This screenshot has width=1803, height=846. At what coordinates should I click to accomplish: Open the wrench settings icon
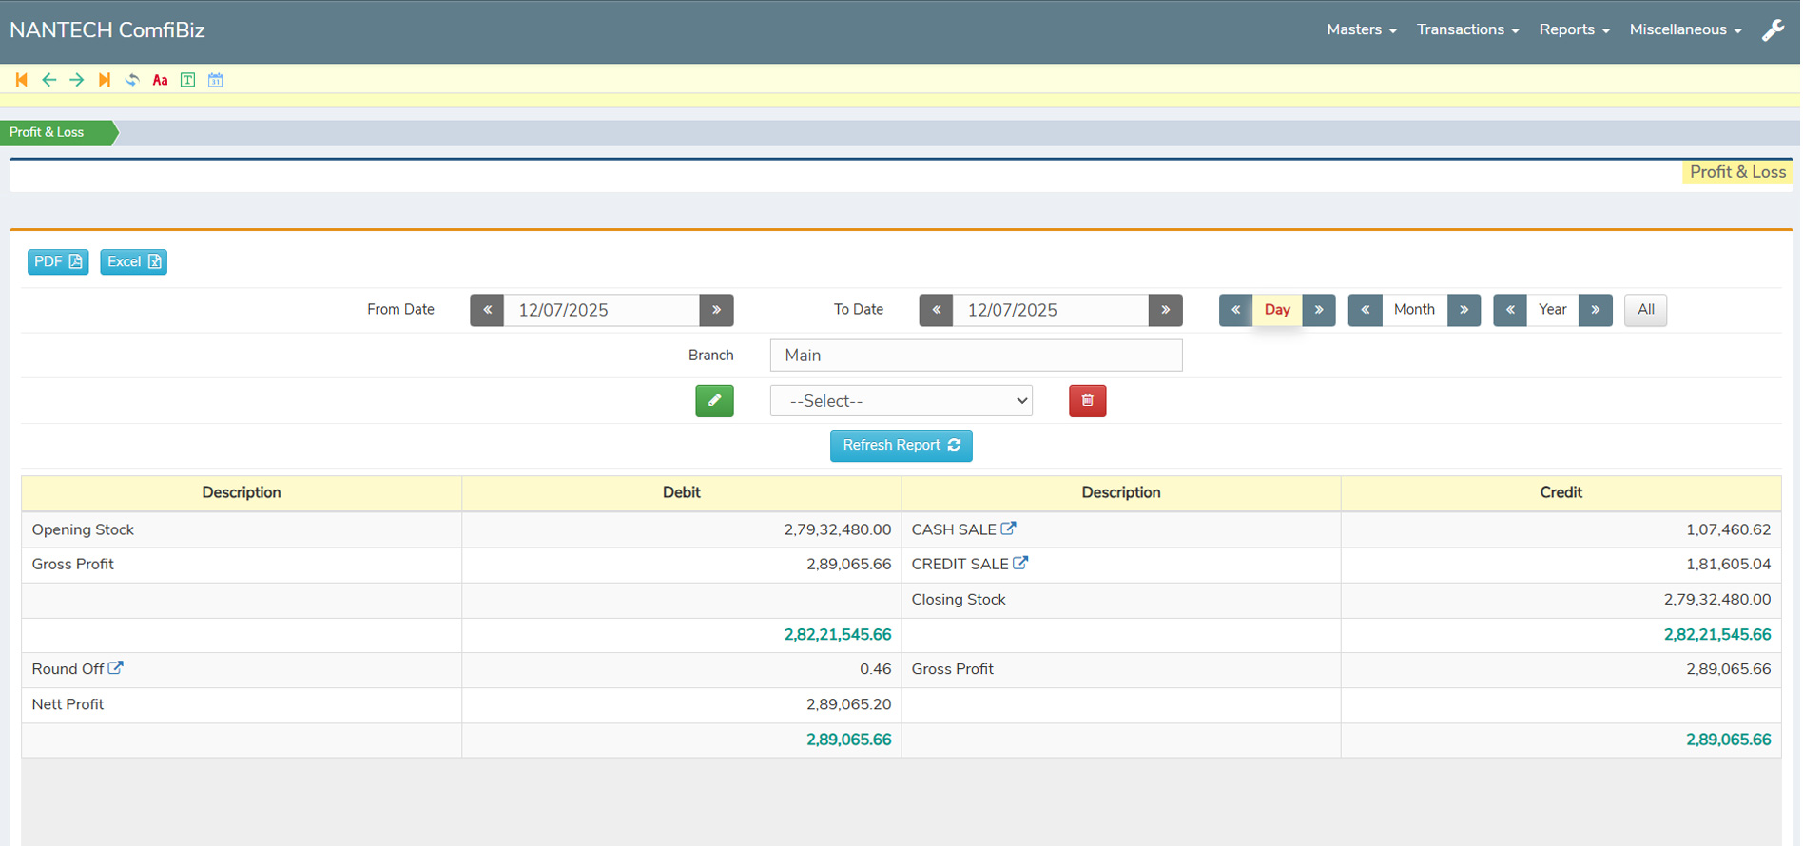click(x=1773, y=30)
